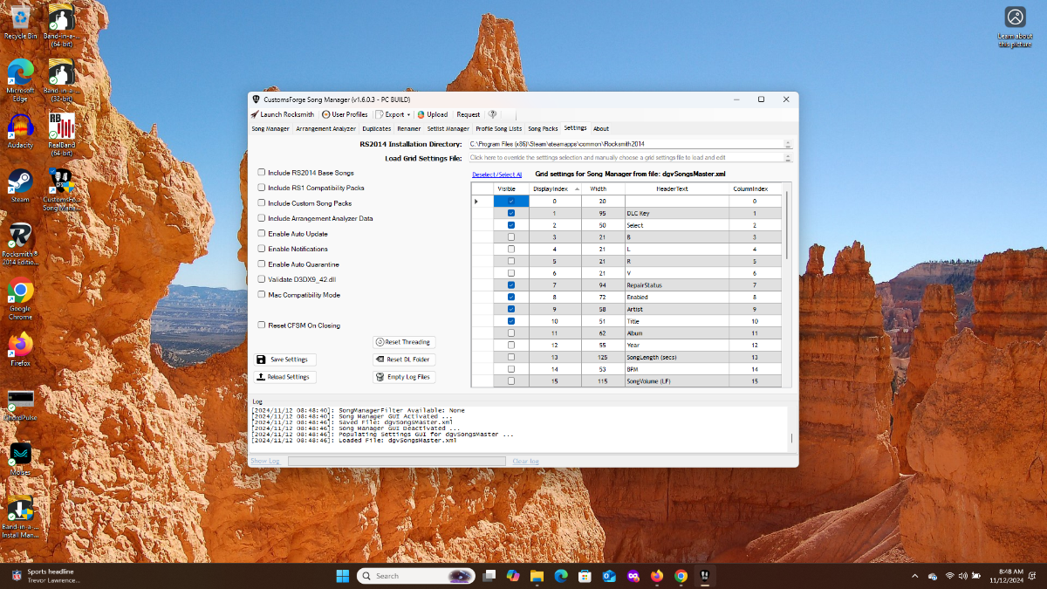Click the Reload Settings button
The height and width of the screenshot is (589, 1047).
click(285, 377)
